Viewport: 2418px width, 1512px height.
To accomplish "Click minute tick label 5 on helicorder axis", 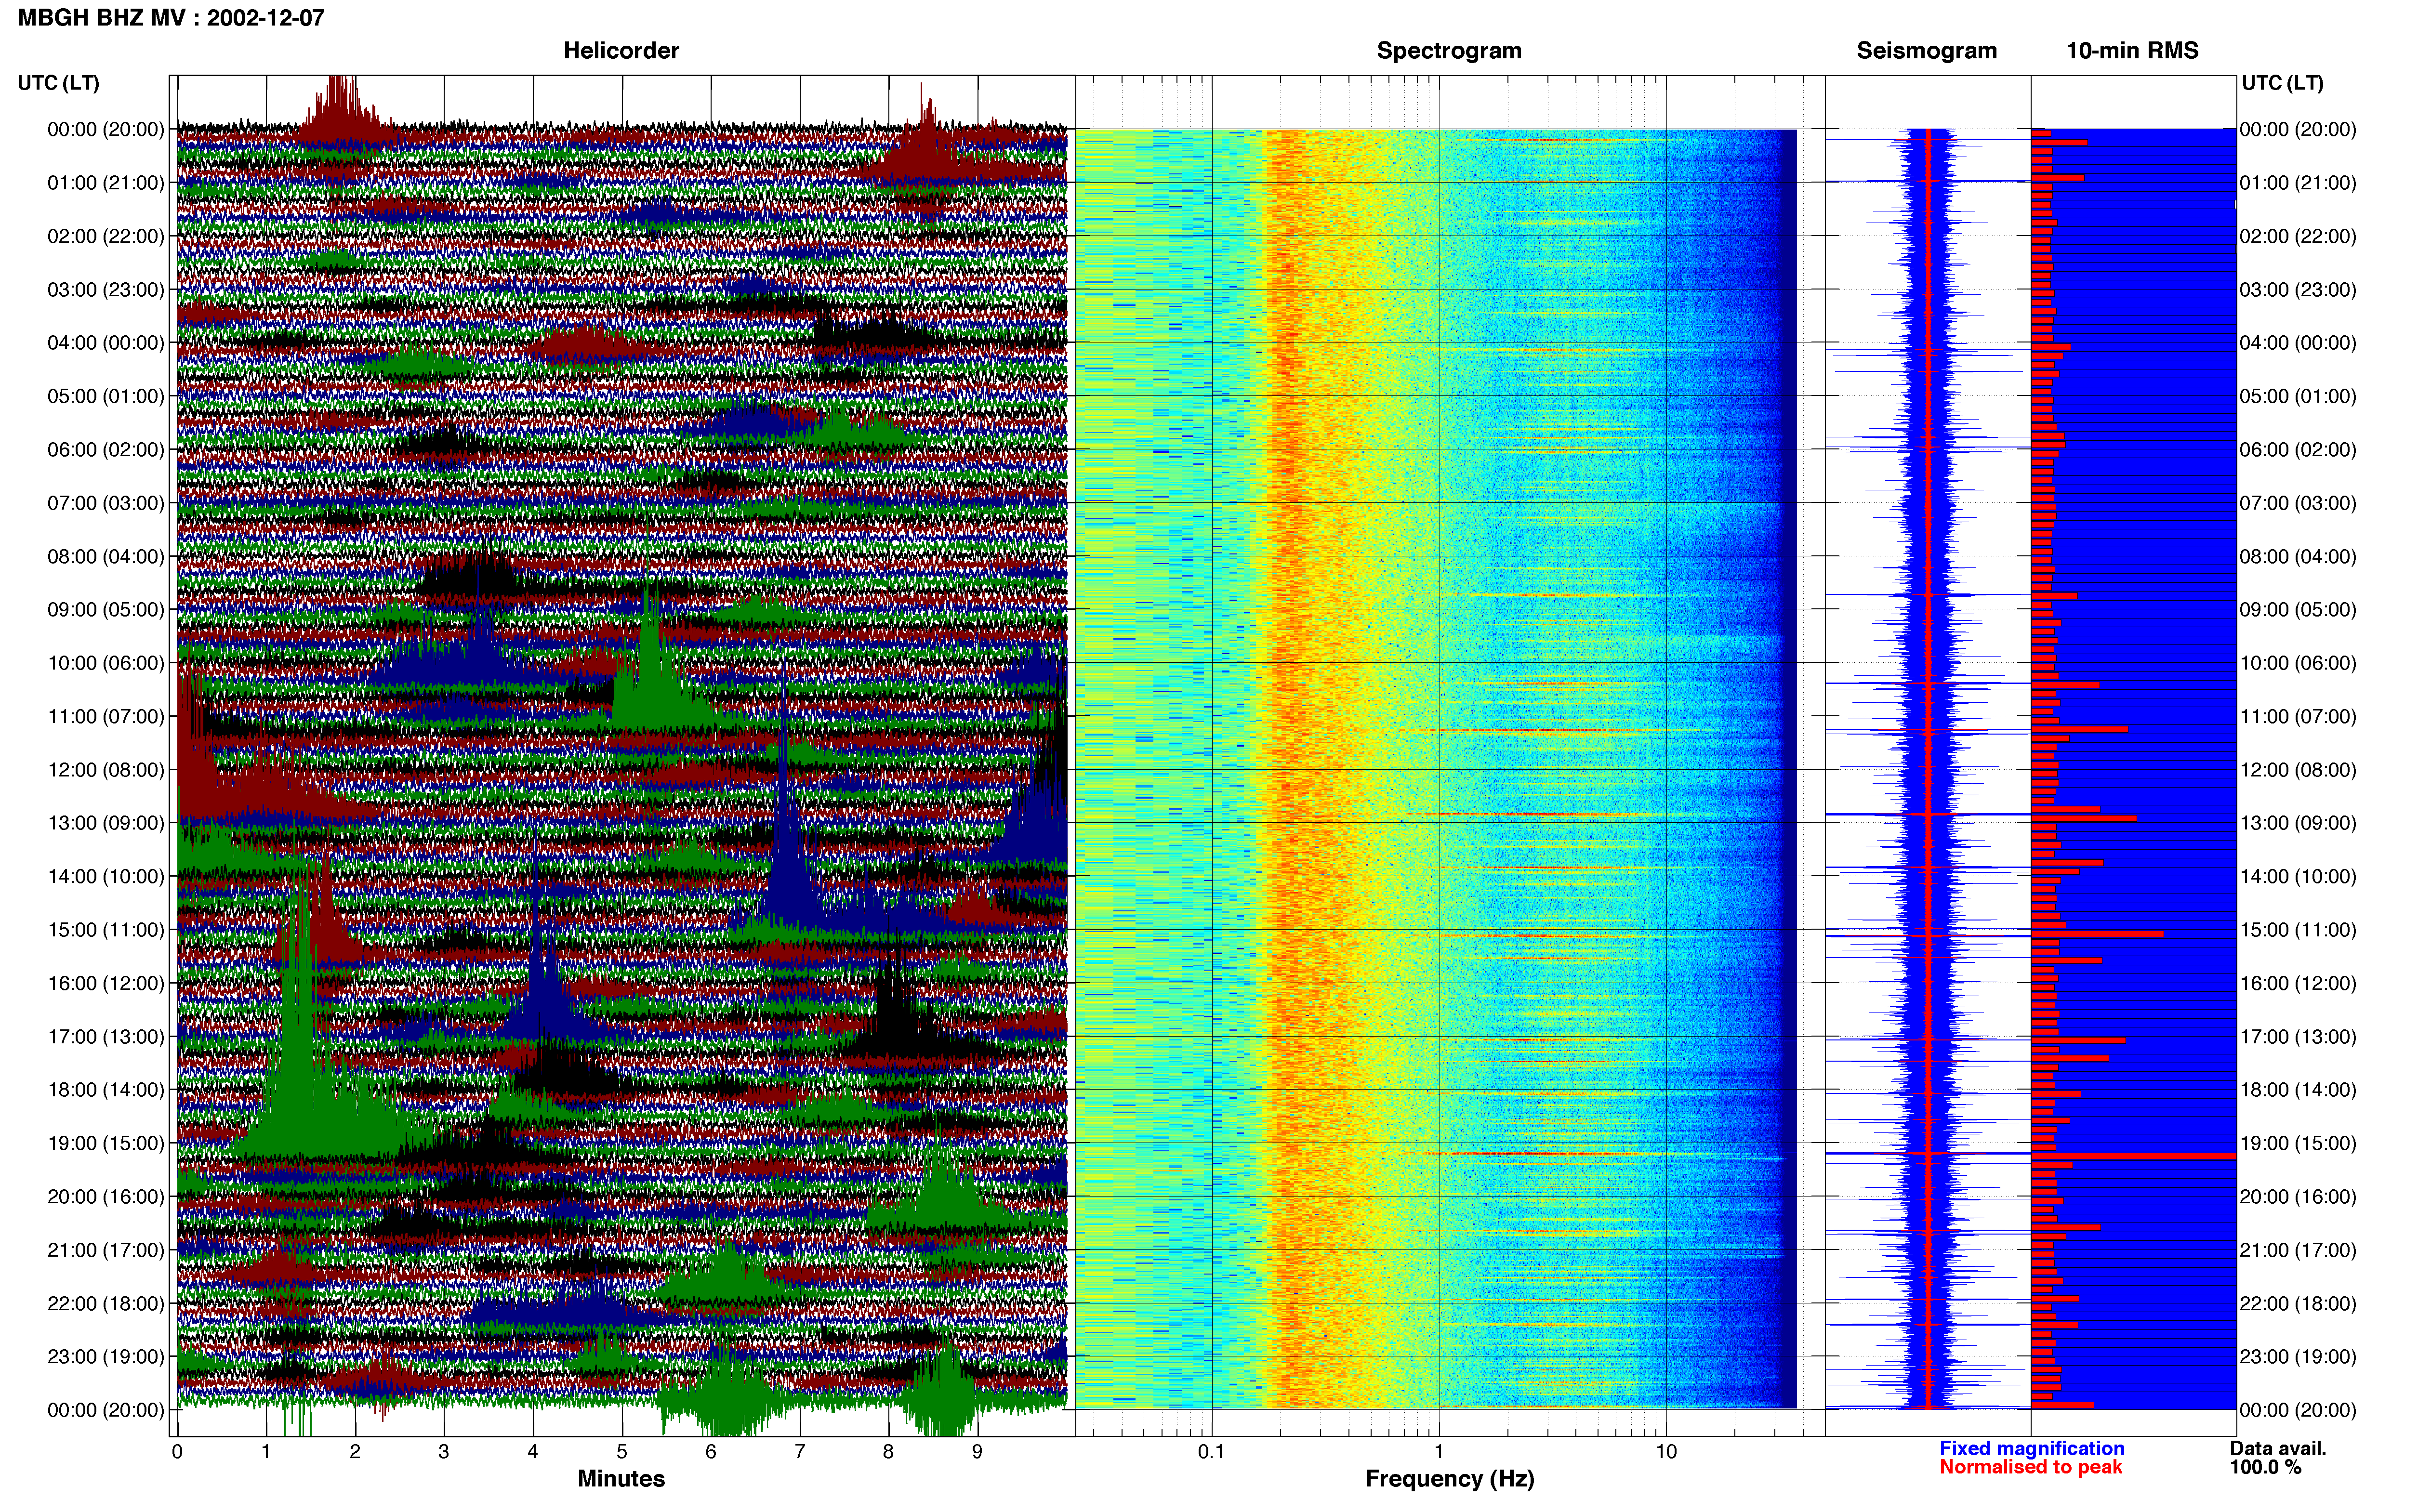I will tap(622, 1452).
